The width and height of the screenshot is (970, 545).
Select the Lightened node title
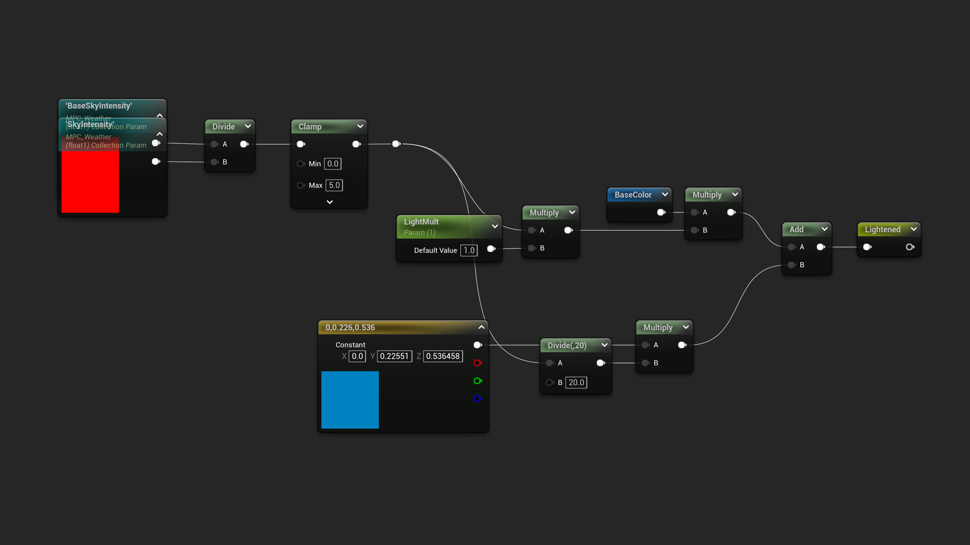[x=882, y=229]
